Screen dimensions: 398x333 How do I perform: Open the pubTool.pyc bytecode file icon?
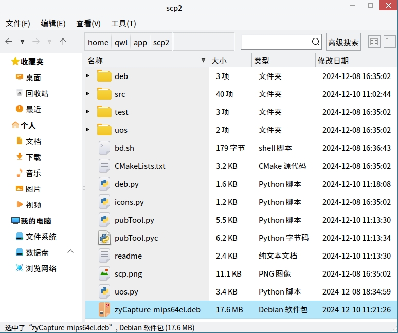pos(104,238)
